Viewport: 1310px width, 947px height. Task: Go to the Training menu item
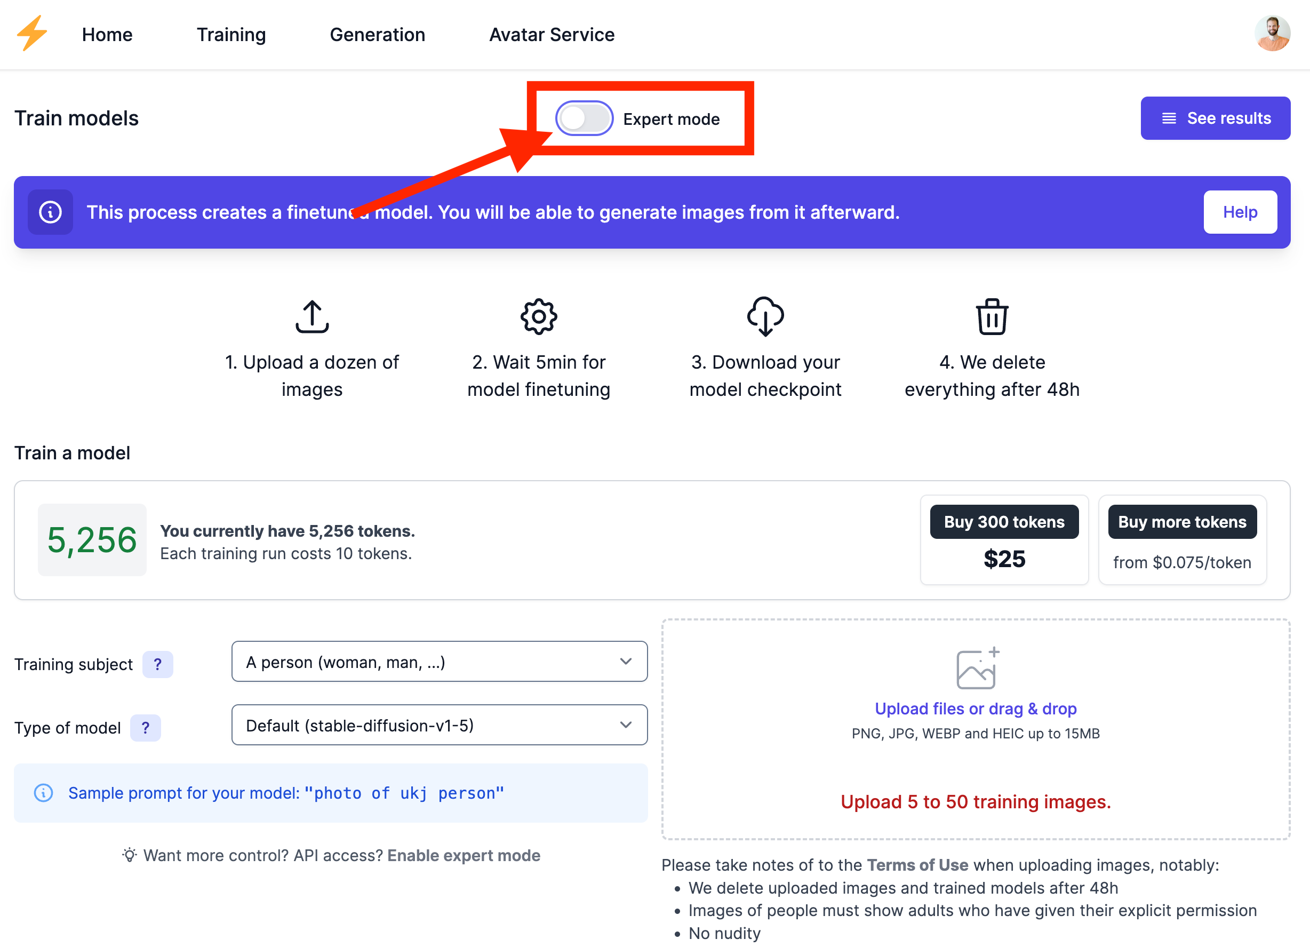pyautogui.click(x=231, y=35)
